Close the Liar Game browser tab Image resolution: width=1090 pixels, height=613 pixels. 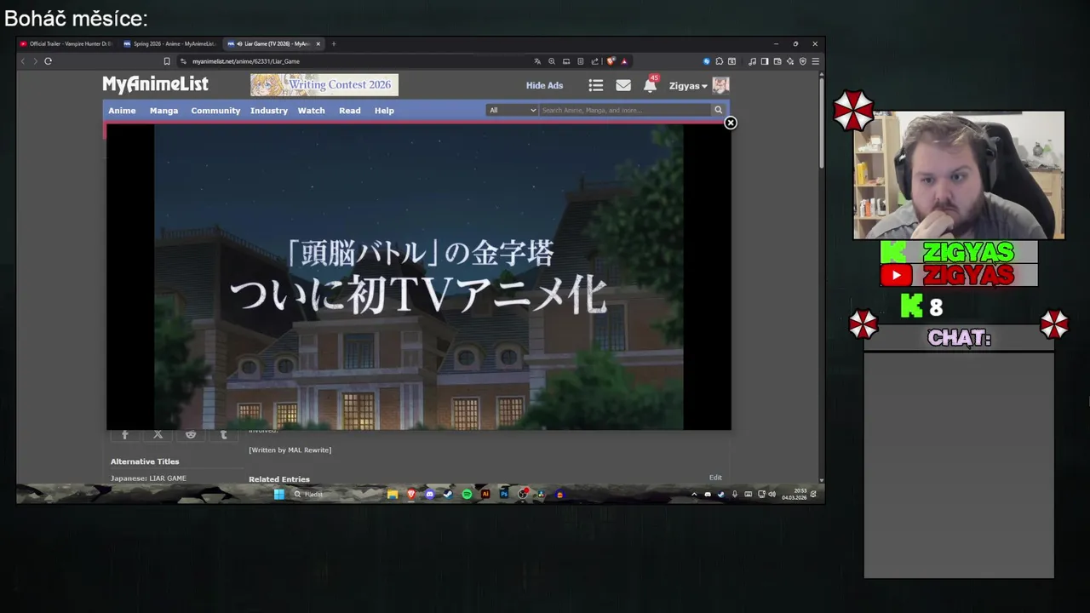(x=318, y=43)
